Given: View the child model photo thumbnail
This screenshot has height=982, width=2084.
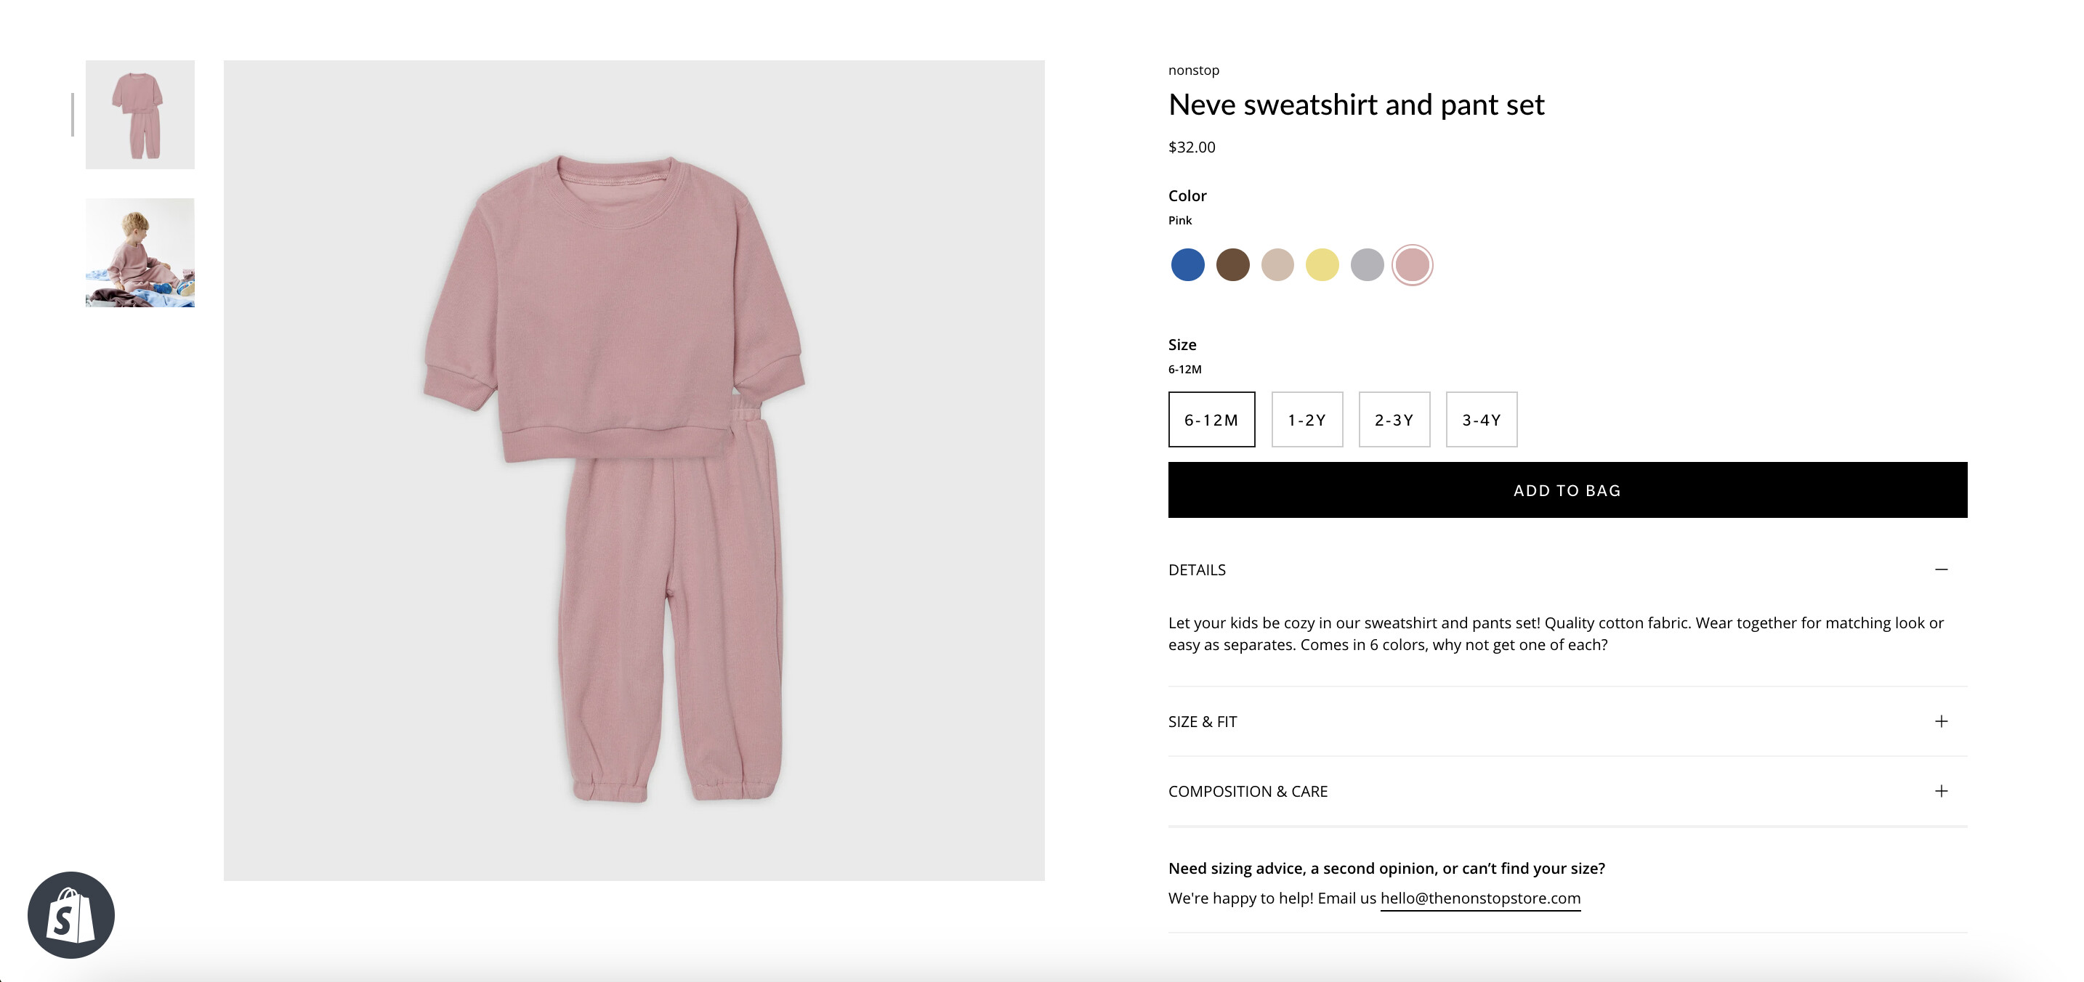Looking at the screenshot, I should (140, 252).
